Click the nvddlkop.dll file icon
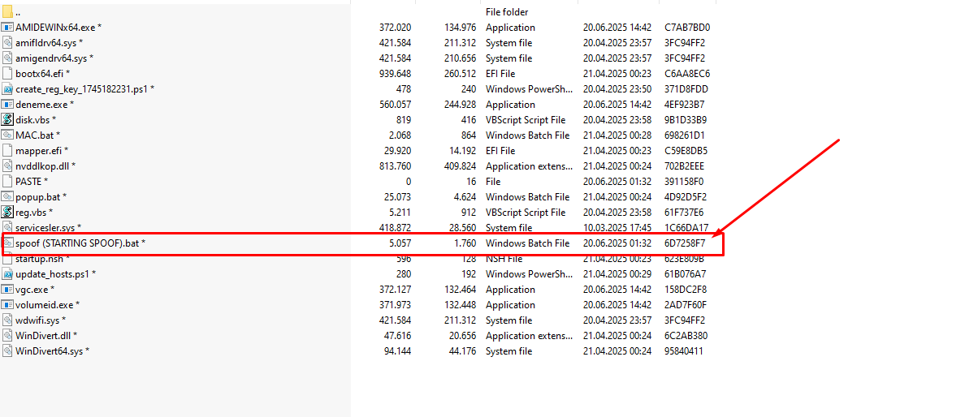This screenshot has width=965, height=417. (x=8, y=166)
